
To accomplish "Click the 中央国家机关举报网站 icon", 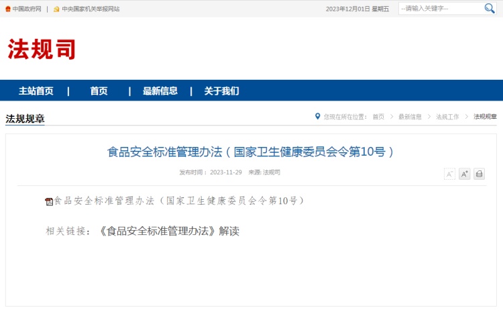I will click(x=56, y=9).
